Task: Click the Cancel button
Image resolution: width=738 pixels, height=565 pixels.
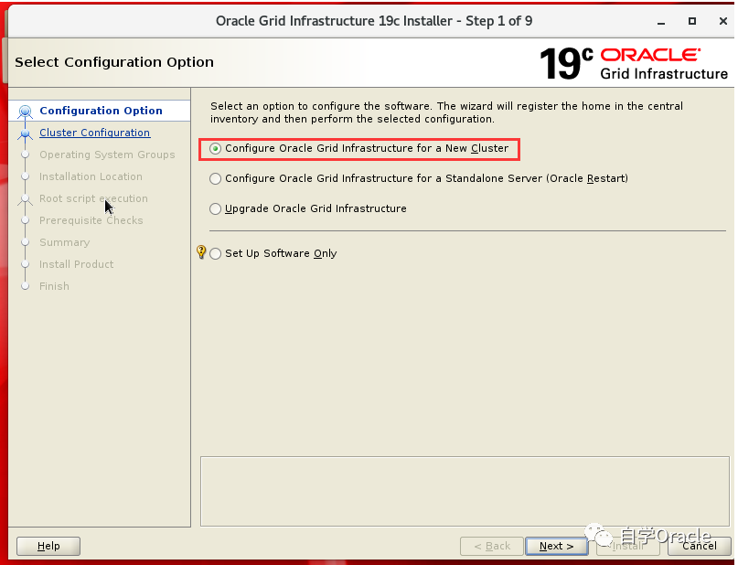Action: point(699,546)
